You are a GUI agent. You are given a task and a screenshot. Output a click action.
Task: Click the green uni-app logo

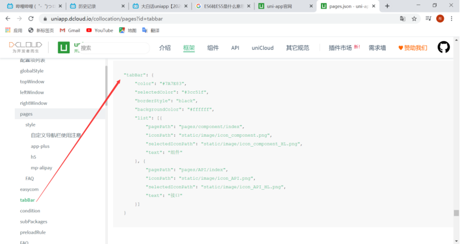(64, 48)
